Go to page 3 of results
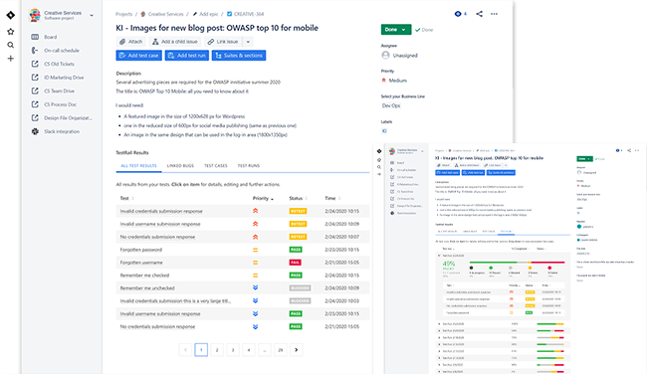The image size is (647, 374). point(233,350)
